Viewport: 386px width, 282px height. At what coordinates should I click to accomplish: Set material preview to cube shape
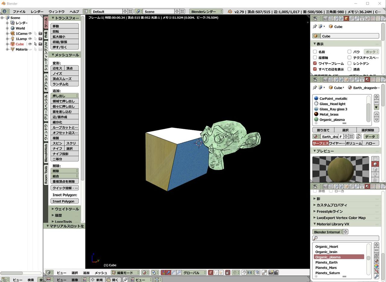pyautogui.click(x=375, y=169)
